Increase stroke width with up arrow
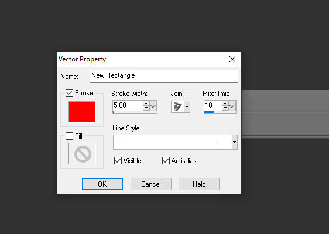Screen dimensions: 329x234 [x=146, y=104]
